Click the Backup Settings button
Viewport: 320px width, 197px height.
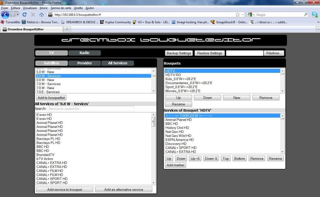click(179, 53)
